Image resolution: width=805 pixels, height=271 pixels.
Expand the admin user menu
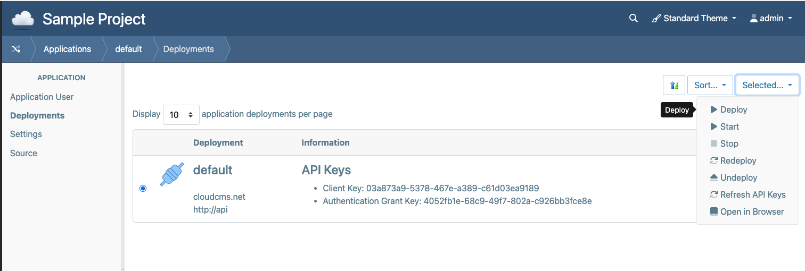point(771,18)
